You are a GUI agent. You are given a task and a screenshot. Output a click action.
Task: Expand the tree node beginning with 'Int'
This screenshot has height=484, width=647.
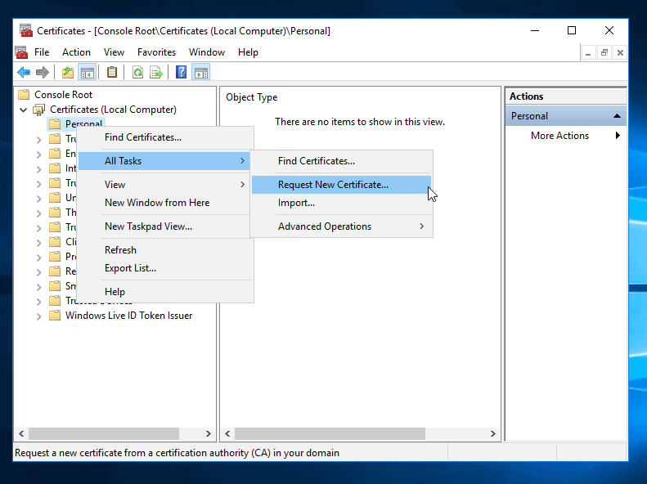point(38,169)
